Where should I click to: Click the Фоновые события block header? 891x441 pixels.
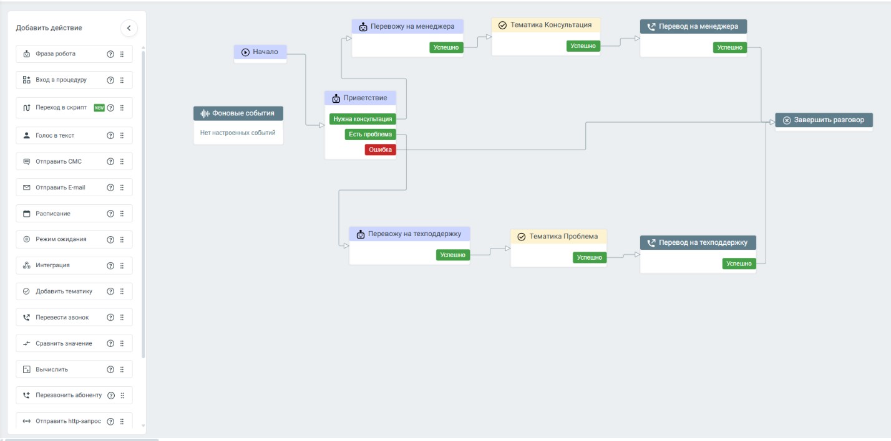point(238,113)
